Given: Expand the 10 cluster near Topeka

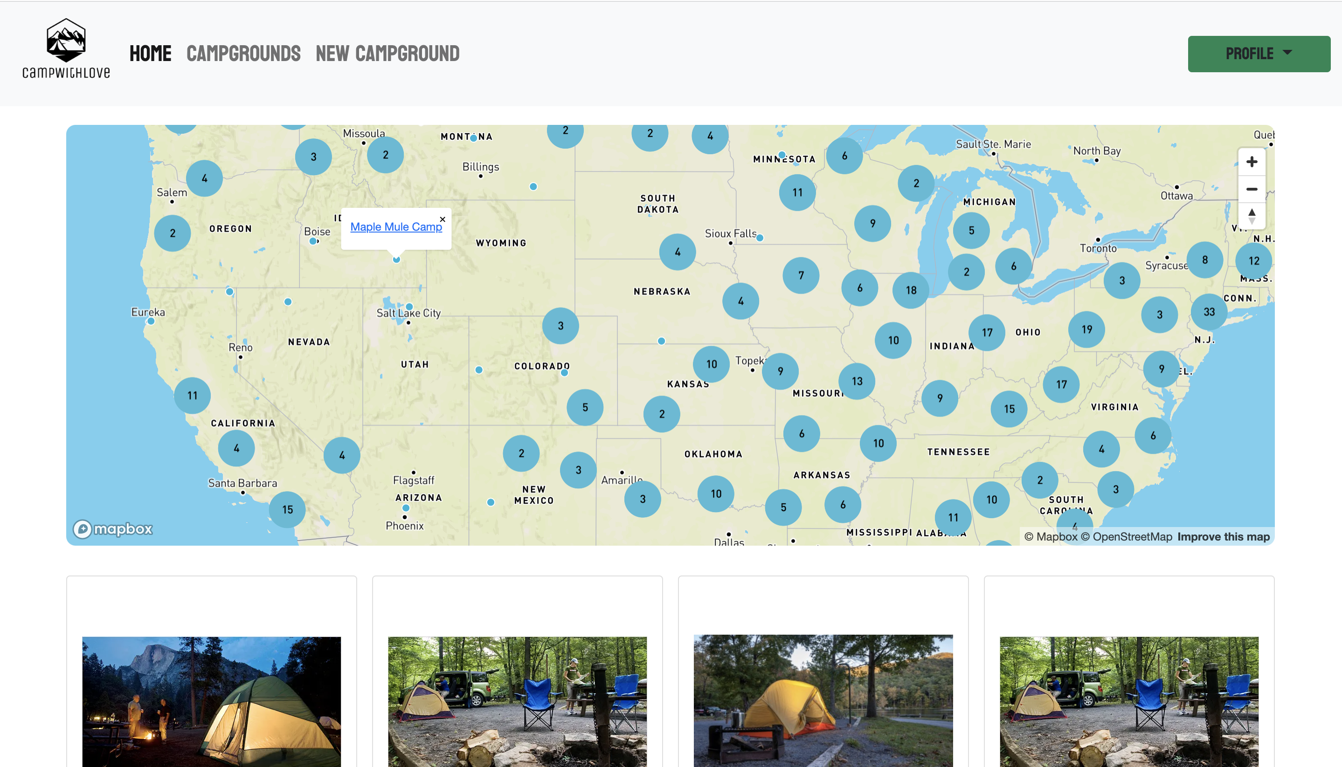Looking at the screenshot, I should point(712,364).
